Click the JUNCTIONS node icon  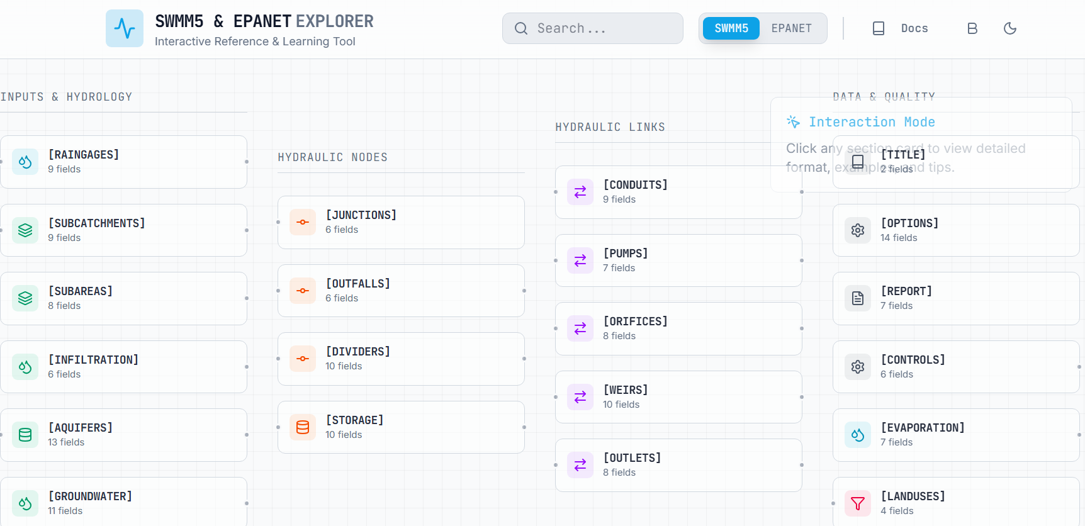point(303,222)
